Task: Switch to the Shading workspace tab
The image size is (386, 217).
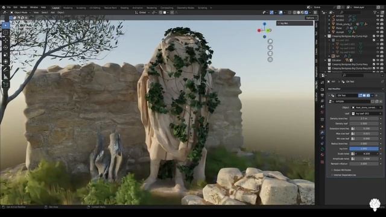Action: coord(125,8)
